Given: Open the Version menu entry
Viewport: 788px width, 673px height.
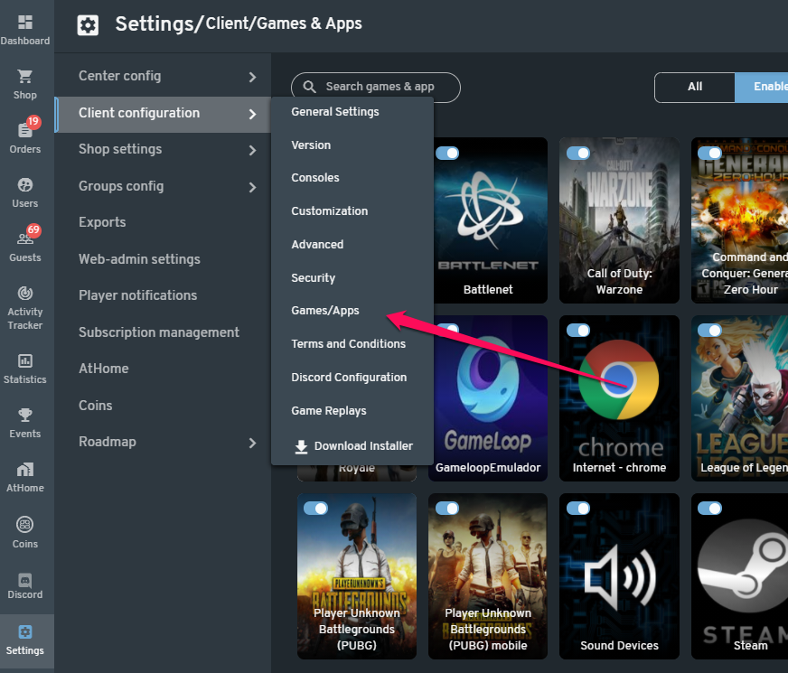Looking at the screenshot, I should pyautogui.click(x=311, y=145).
